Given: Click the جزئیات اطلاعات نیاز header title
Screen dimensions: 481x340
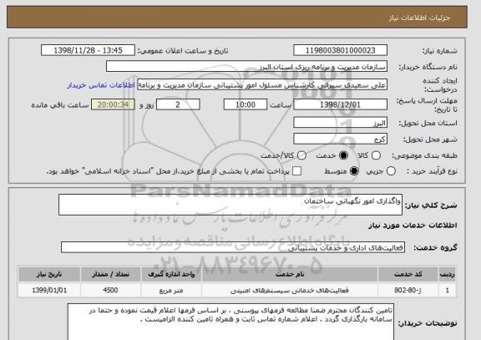Looking at the screenshot, I should pos(420,18).
